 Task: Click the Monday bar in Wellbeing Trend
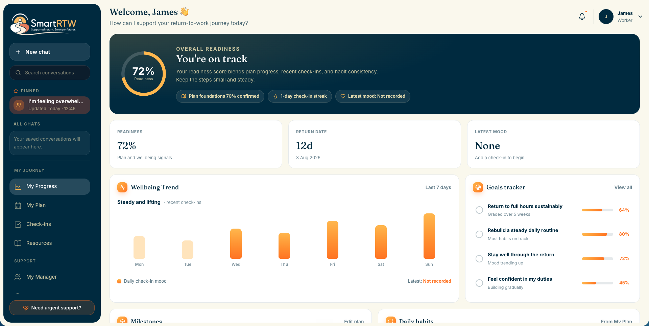tap(139, 248)
